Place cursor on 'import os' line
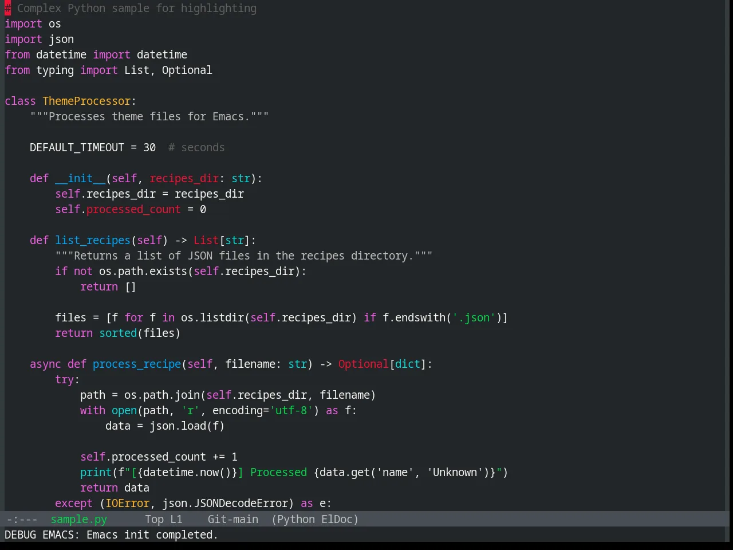The image size is (733, 550). (33, 23)
